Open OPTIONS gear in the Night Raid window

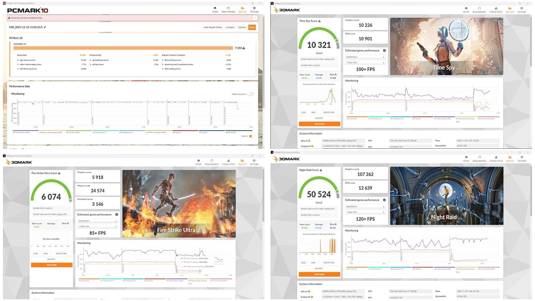(x=522, y=159)
